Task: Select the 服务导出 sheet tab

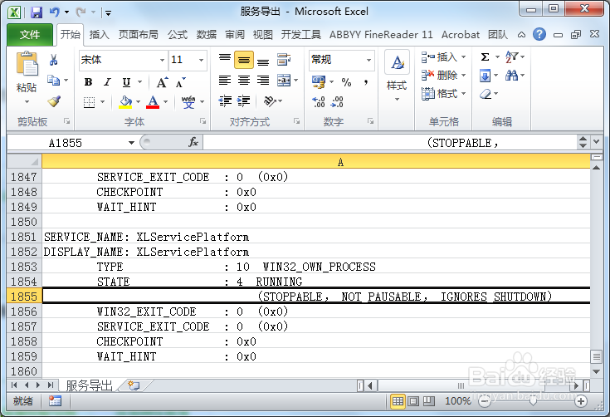Action: [x=89, y=385]
